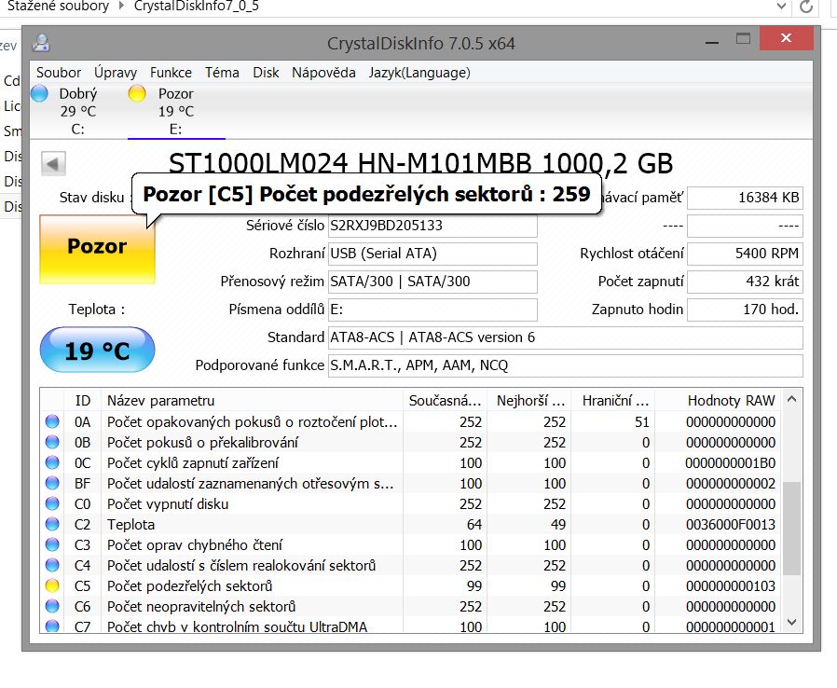This screenshot has height=688, width=837.
Task: Select the Počet cyklů zapnutí zařízení row
Action: click(x=411, y=462)
